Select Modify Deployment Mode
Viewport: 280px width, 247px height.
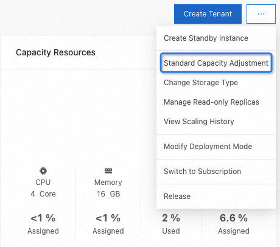(216, 147)
